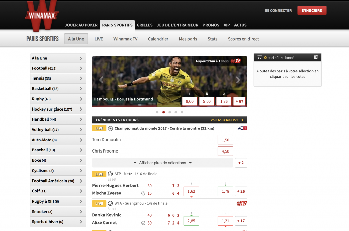Open Calendrier tab
349x231 pixels.
pyautogui.click(x=158, y=39)
